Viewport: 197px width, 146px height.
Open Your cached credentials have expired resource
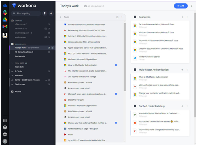click(159, 121)
